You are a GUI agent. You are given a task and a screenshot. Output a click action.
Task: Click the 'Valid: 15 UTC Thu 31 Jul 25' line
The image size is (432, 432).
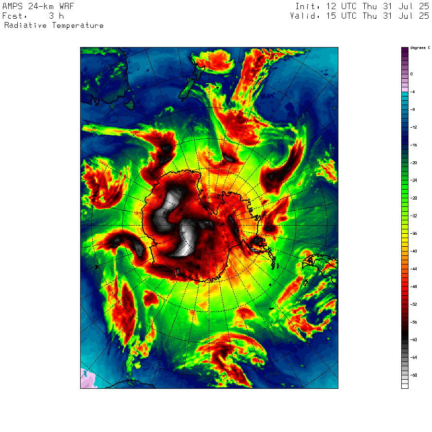click(x=360, y=16)
